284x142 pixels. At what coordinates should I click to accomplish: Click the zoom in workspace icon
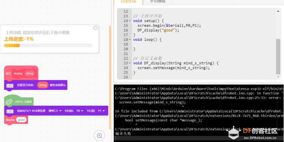click(x=99, y=136)
